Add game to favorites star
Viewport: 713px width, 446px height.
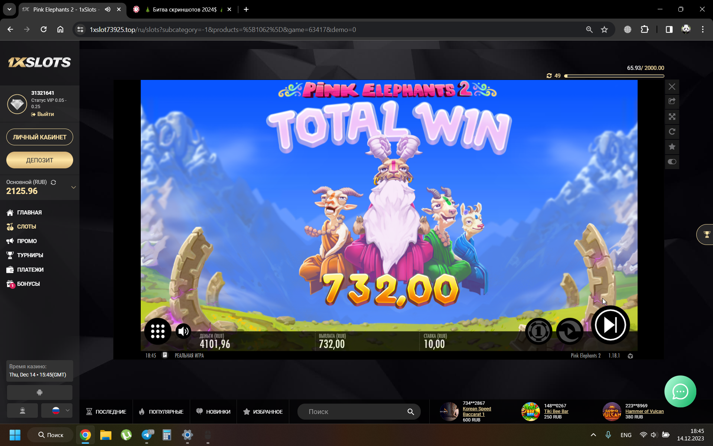click(672, 147)
